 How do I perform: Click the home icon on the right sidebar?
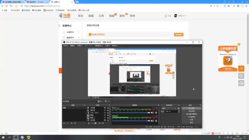[x=241, y=76]
